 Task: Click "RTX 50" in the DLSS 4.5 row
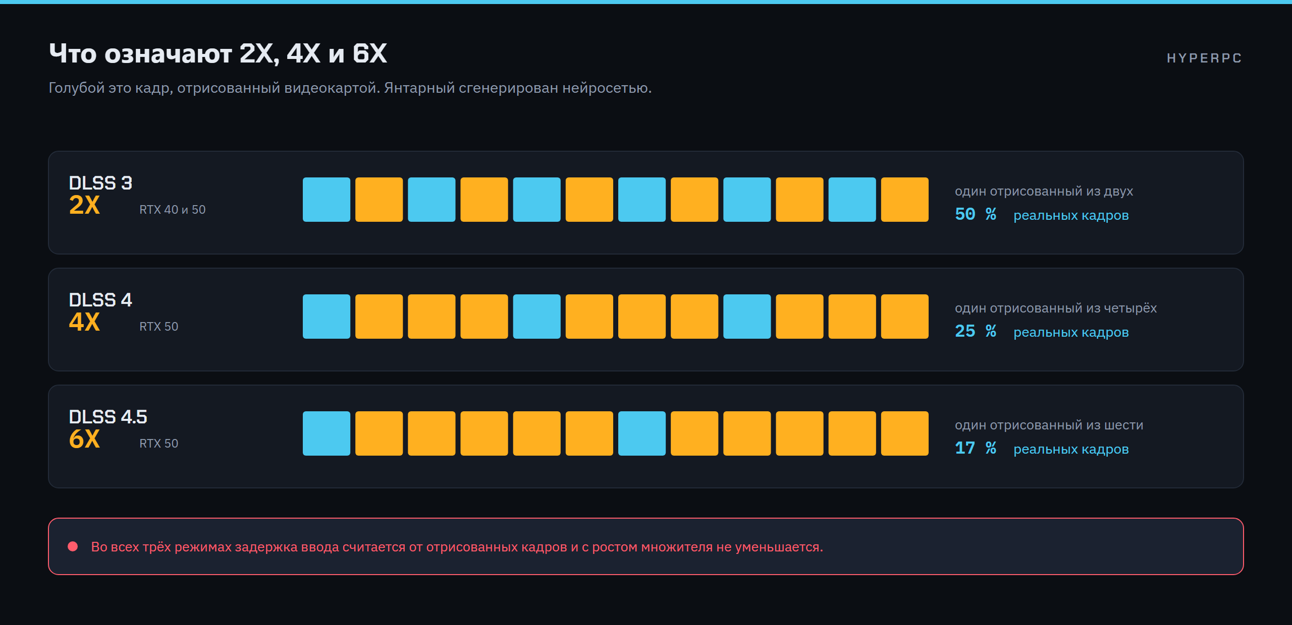159,444
